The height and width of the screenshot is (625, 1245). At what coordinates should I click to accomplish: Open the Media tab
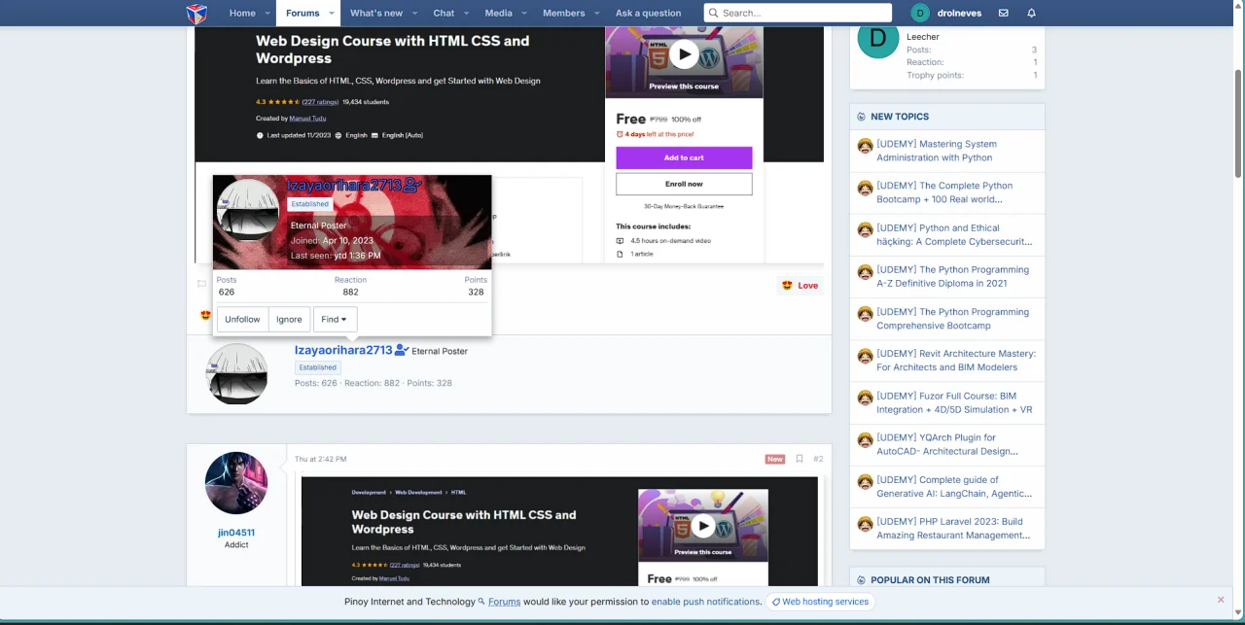point(498,13)
